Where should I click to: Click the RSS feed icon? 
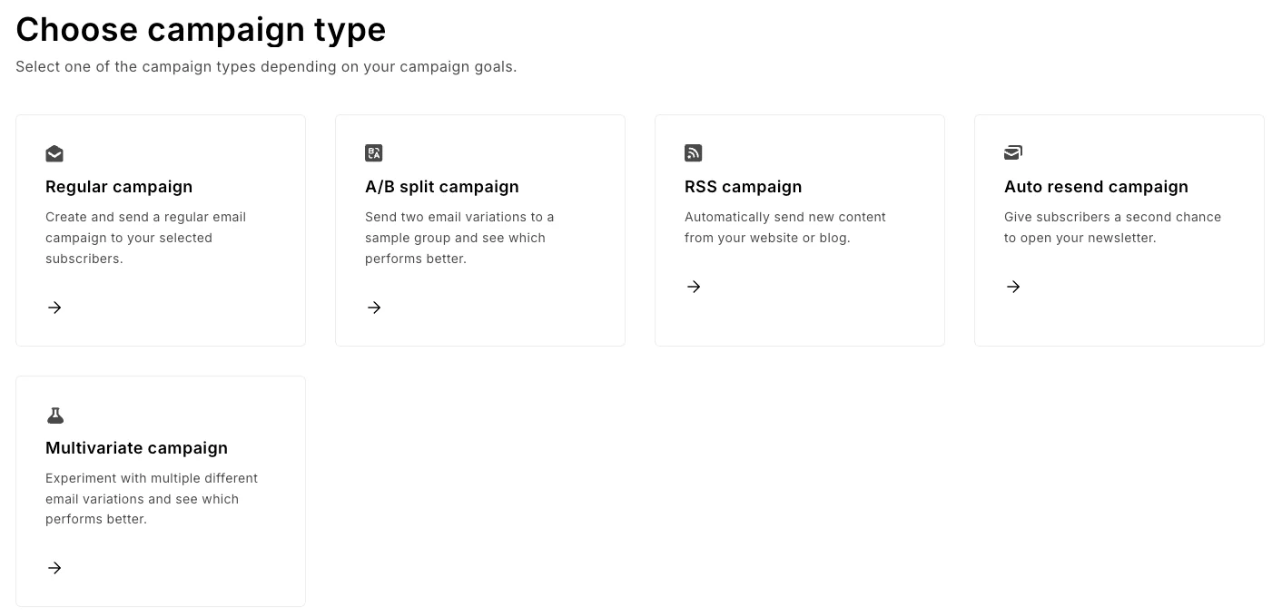pyautogui.click(x=694, y=153)
